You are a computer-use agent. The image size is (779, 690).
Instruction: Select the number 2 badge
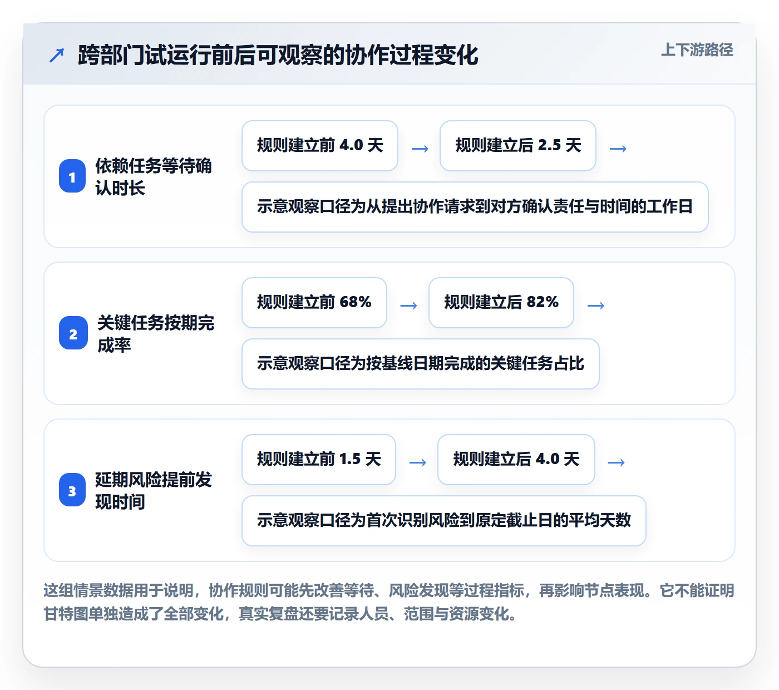[x=73, y=333]
